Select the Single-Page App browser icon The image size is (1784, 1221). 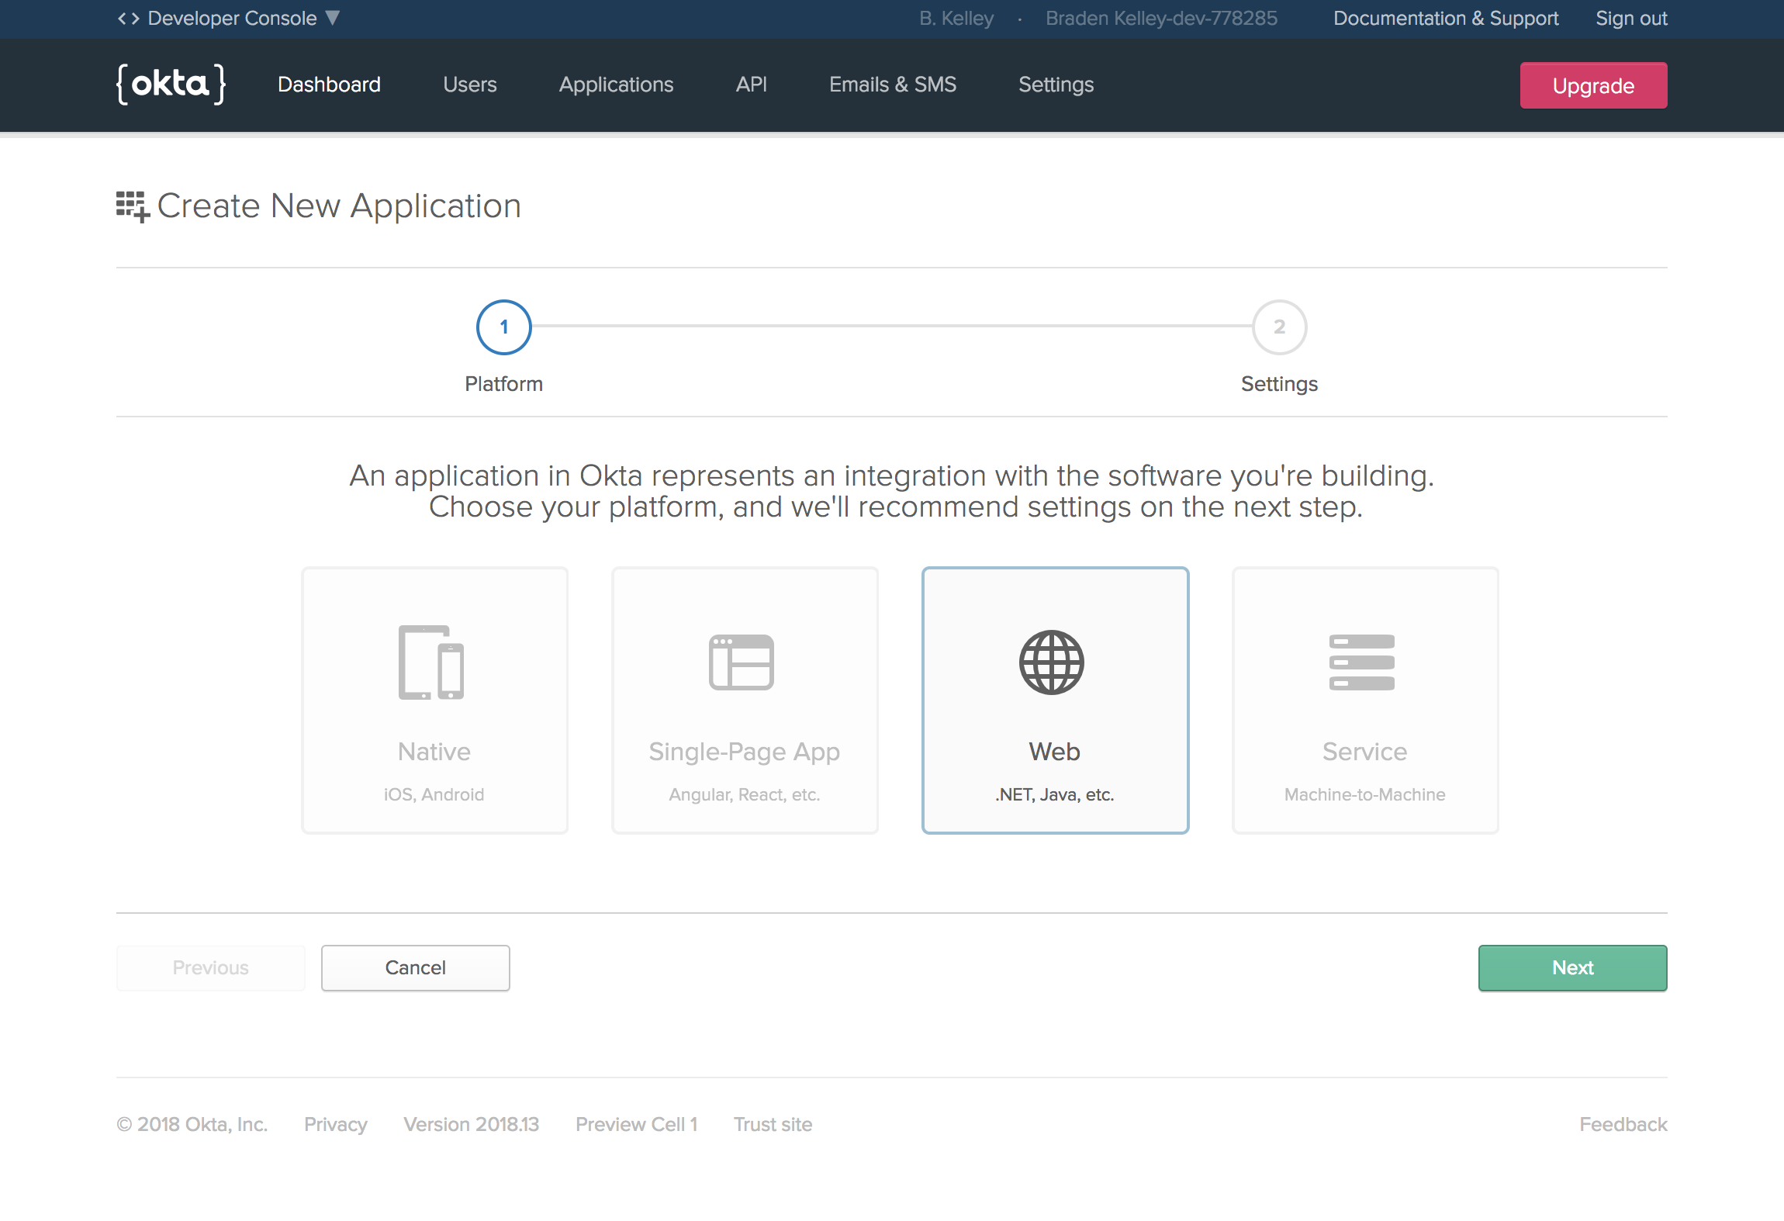(742, 662)
